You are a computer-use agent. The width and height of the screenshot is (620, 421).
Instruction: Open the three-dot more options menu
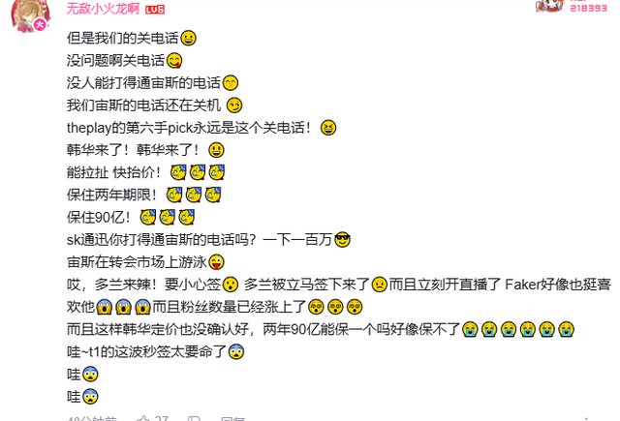point(586,418)
